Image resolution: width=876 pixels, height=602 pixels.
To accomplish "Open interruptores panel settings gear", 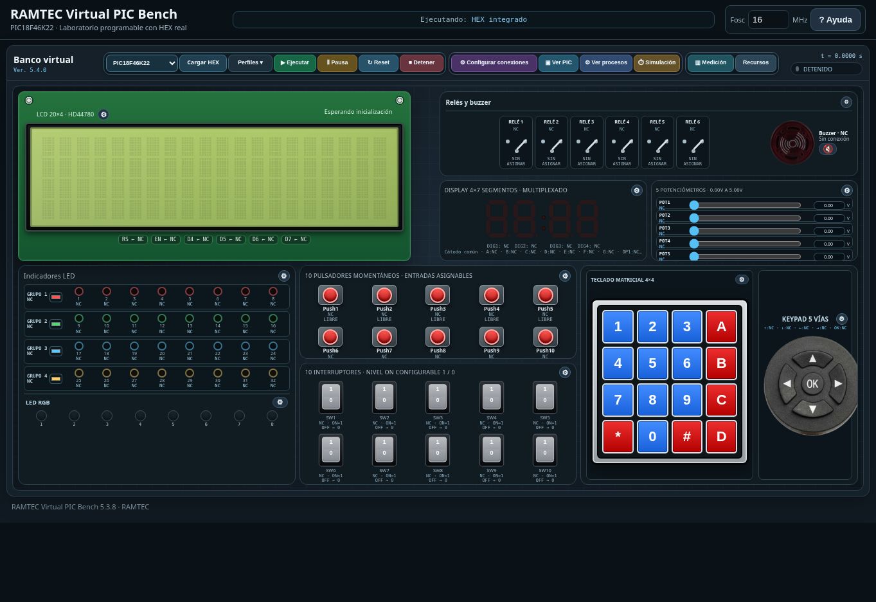I will (x=564, y=372).
